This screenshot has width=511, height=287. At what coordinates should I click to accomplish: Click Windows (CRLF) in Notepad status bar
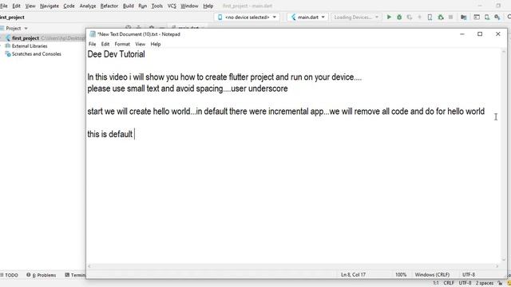(432, 274)
